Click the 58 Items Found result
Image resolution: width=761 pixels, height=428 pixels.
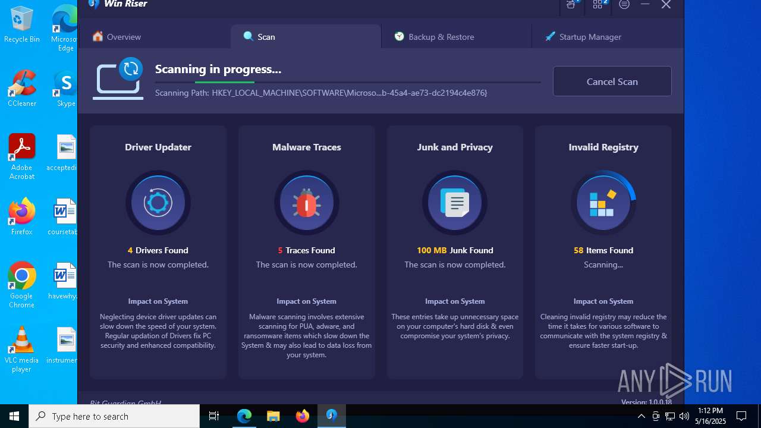[x=603, y=250]
